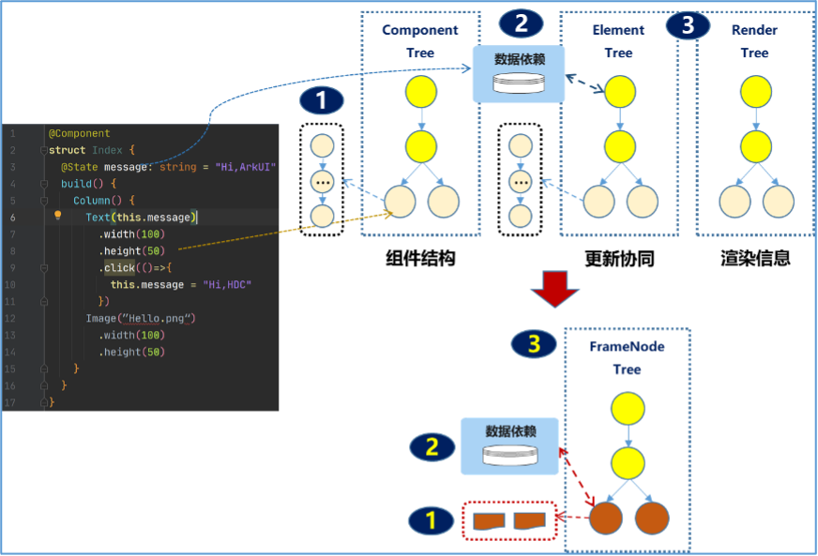Image resolution: width=818 pixels, height=556 pixels.
Task: Click the database cylinder icon in the top 数据依赖 box
Action: (x=519, y=83)
